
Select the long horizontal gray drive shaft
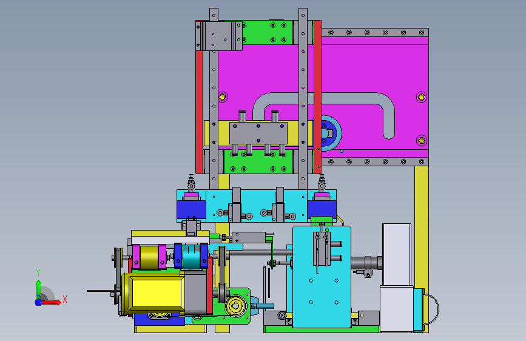point(260,253)
